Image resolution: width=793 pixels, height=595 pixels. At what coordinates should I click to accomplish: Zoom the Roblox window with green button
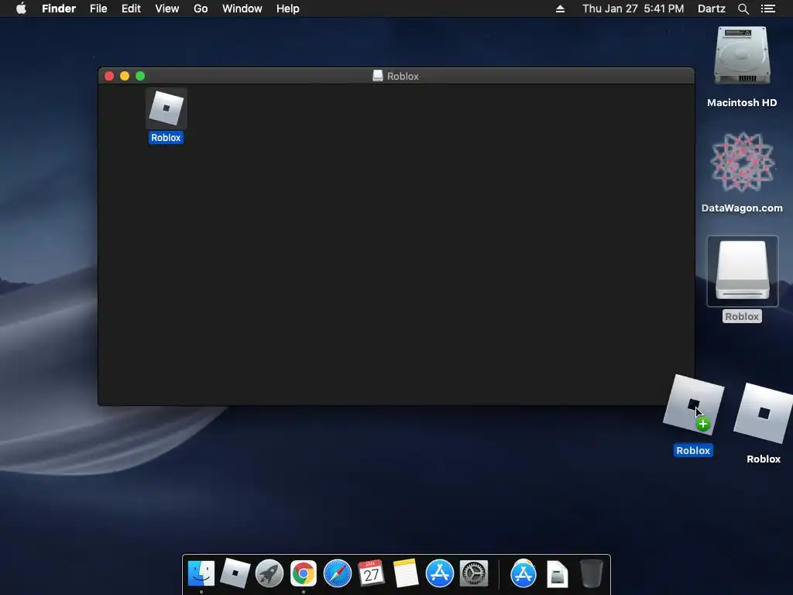click(x=141, y=76)
